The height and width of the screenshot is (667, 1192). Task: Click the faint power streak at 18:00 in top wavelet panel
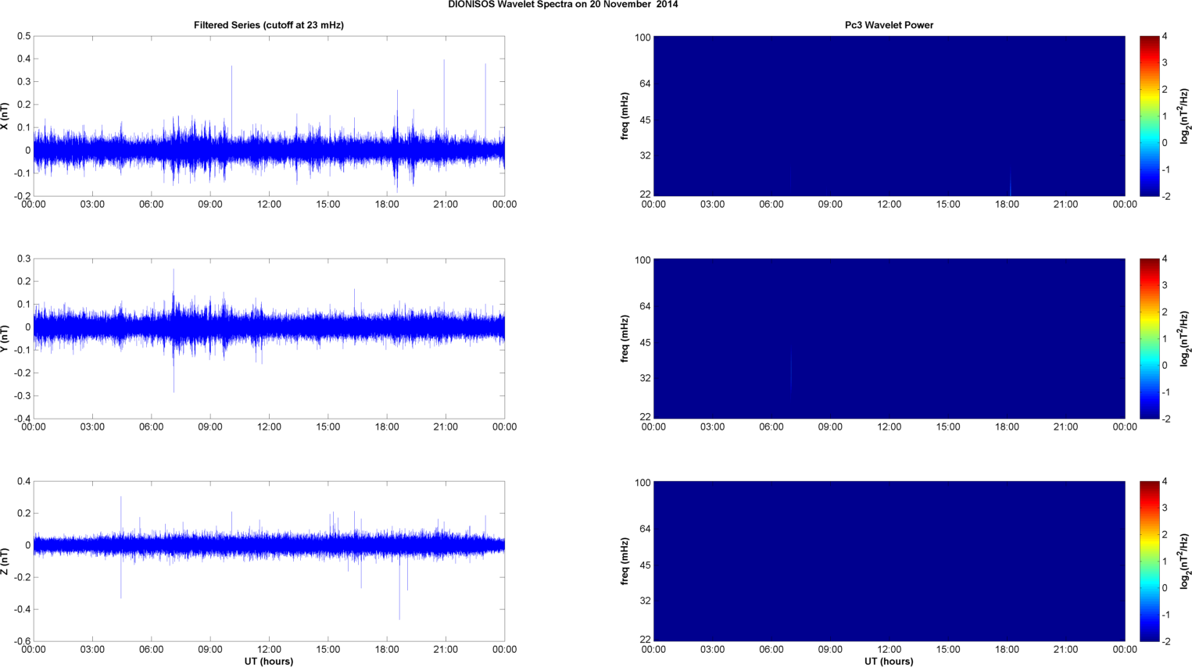[x=1010, y=184]
